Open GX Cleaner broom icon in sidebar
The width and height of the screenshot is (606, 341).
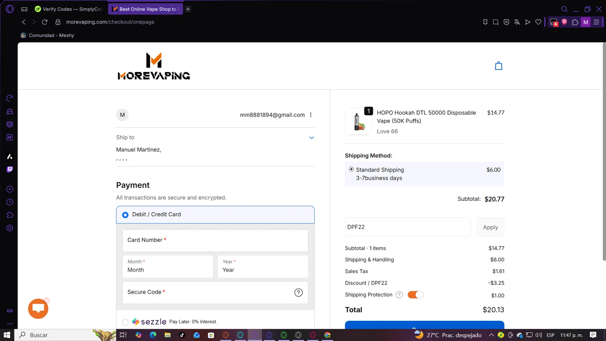[x=10, y=111]
